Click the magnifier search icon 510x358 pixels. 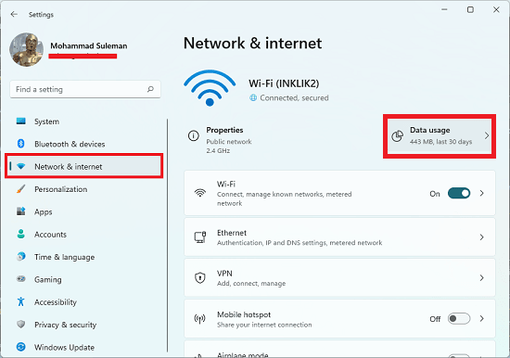[x=150, y=89]
